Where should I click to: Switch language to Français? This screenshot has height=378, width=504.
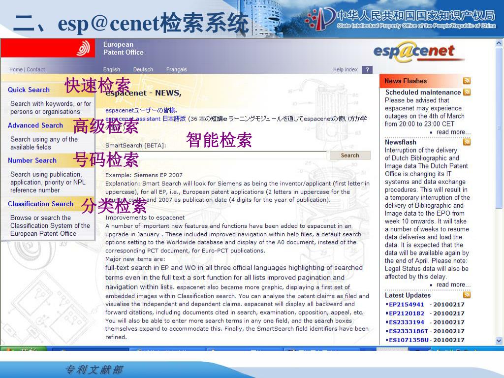pos(177,69)
